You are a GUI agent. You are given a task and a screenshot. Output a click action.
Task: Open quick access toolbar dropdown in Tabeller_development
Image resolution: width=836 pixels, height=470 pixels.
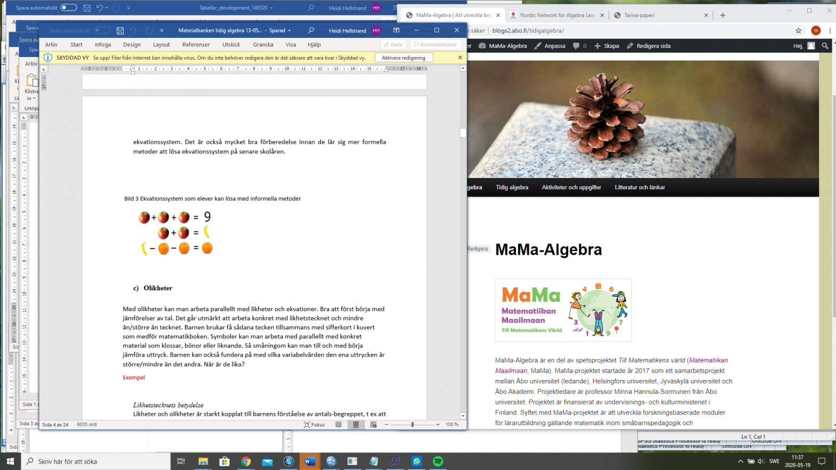point(128,8)
